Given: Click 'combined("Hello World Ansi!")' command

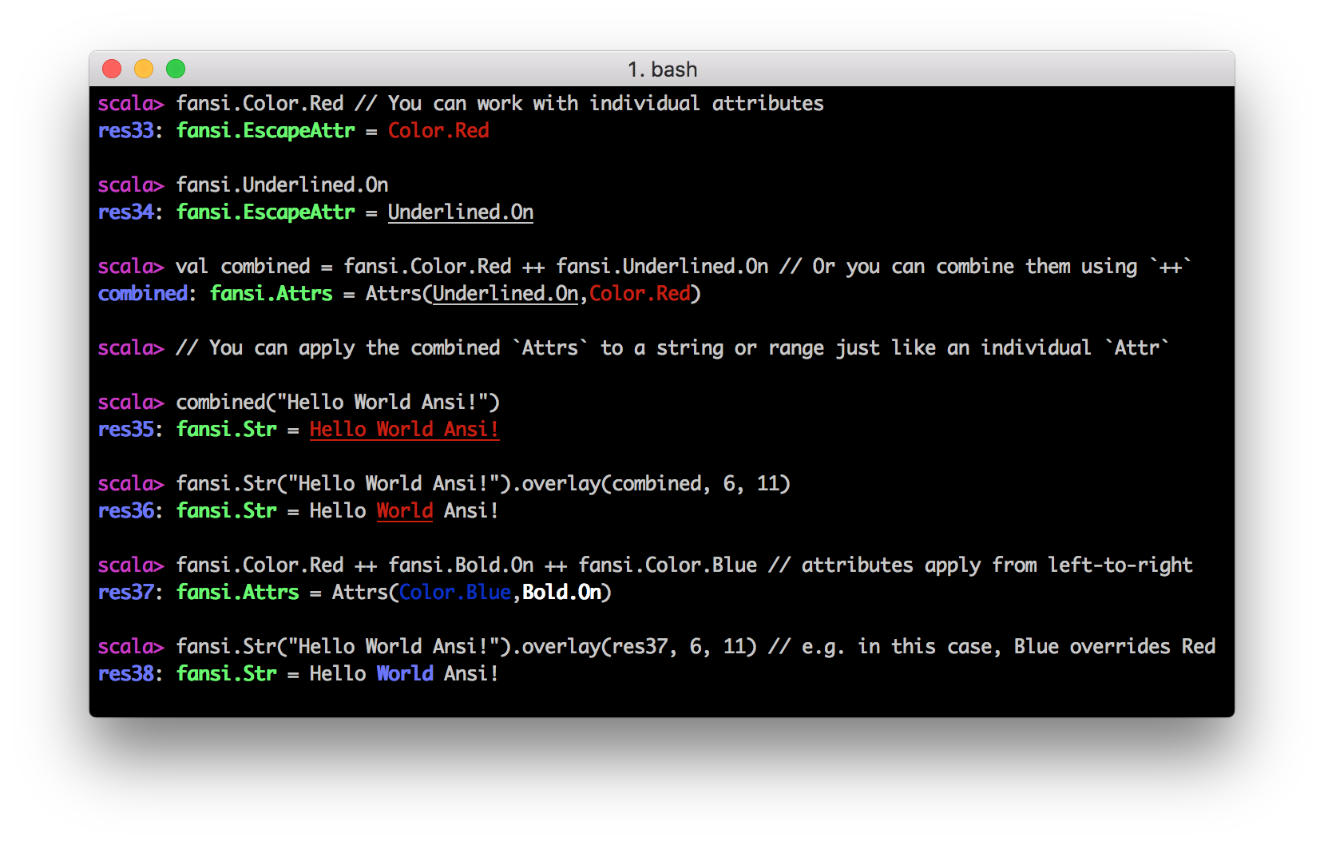Looking at the screenshot, I should click(338, 402).
